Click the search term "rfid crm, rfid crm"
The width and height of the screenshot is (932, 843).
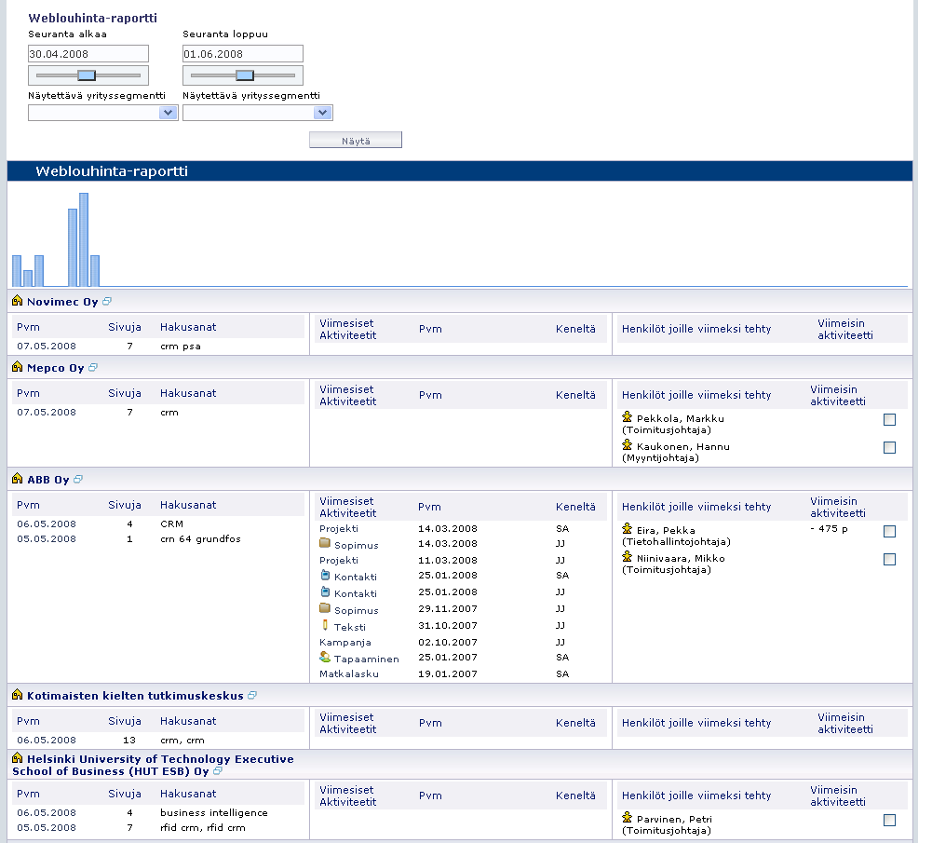203,827
